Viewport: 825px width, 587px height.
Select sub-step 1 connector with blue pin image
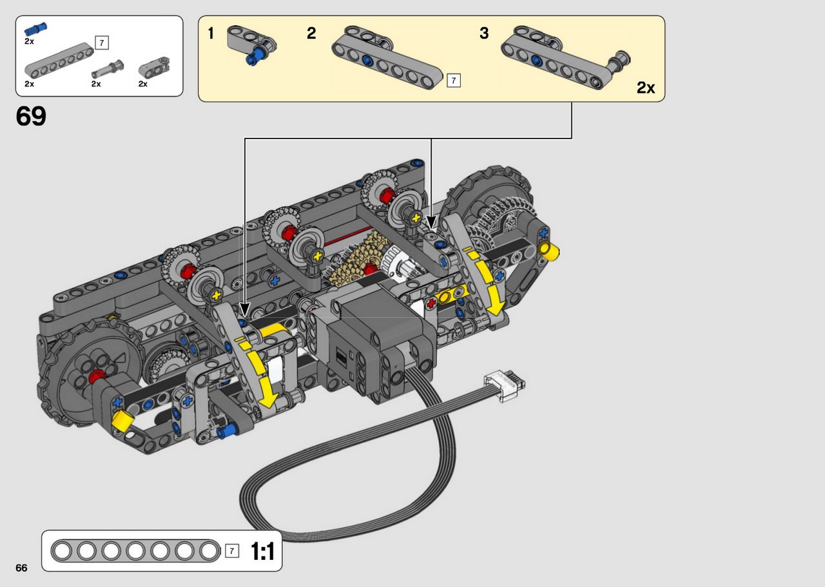pyautogui.click(x=252, y=44)
